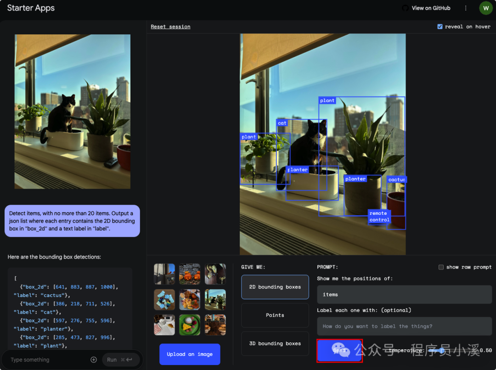Click the Starter Apps title
Image resolution: width=496 pixels, height=370 pixels.
[x=31, y=8]
